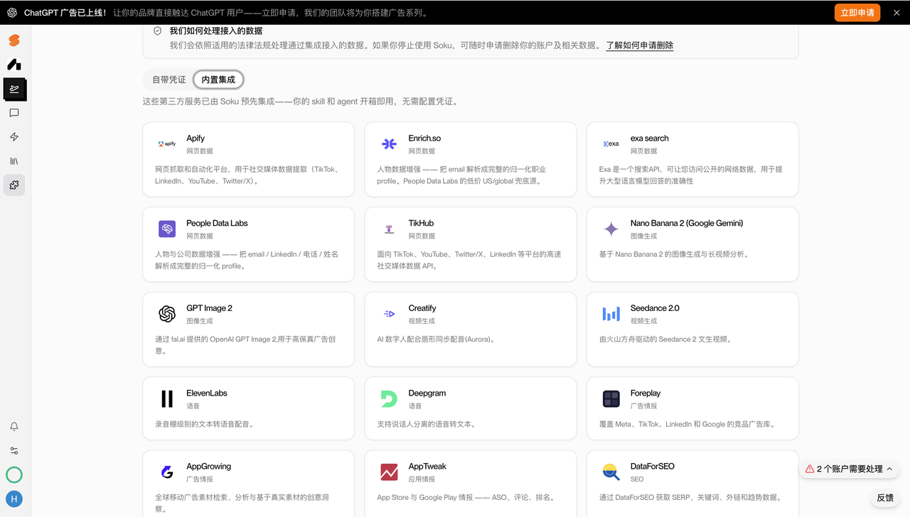Click the Nano Banana 2 sparkle icon
Viewport: 910px width, 517px height.
pyautogui.click(x=611, y=229)
